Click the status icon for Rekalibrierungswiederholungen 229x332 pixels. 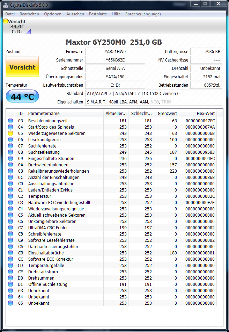pos(10,171)
